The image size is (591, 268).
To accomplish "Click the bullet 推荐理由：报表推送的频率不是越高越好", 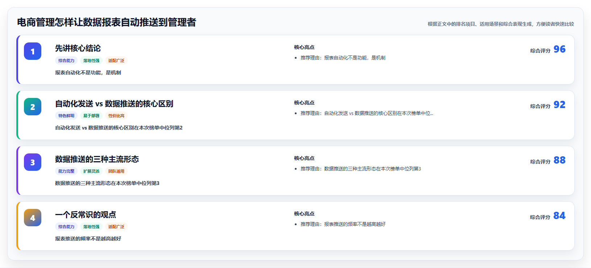I will [343, 224].
